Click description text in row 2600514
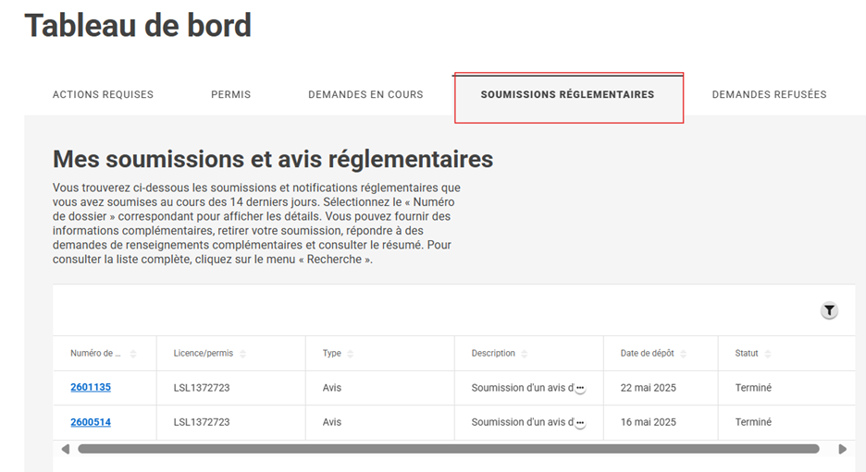 pos(523,422)
